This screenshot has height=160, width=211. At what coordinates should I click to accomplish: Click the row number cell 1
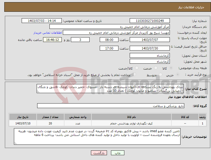tap(202, 123)
